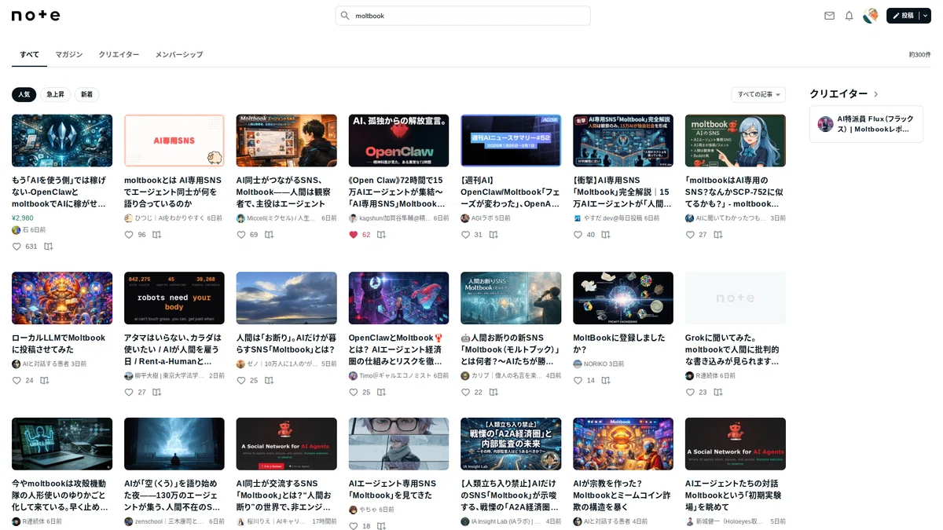Click the magnifier icon in search box
The image size is (943, 530).
click(x=345, y=16)
